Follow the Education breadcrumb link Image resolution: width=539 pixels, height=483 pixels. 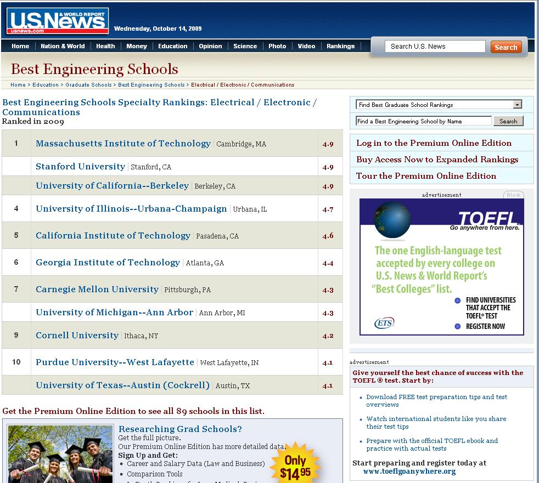pyautogui.click(x=46, y=85)
